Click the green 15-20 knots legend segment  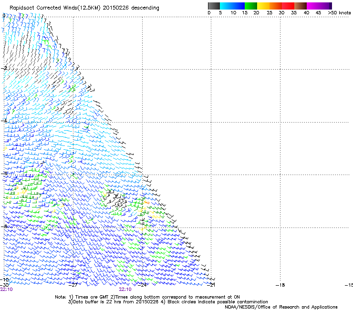(251, 6)
